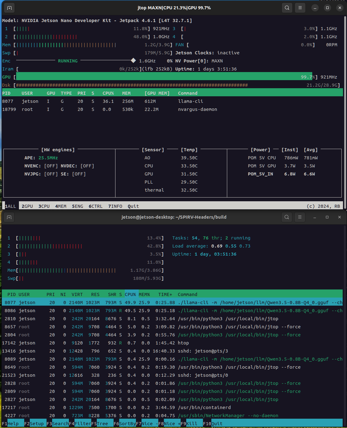Select htop row PID 2810 jtop
This screenshot has width=347, height=428.
[173, 319]
